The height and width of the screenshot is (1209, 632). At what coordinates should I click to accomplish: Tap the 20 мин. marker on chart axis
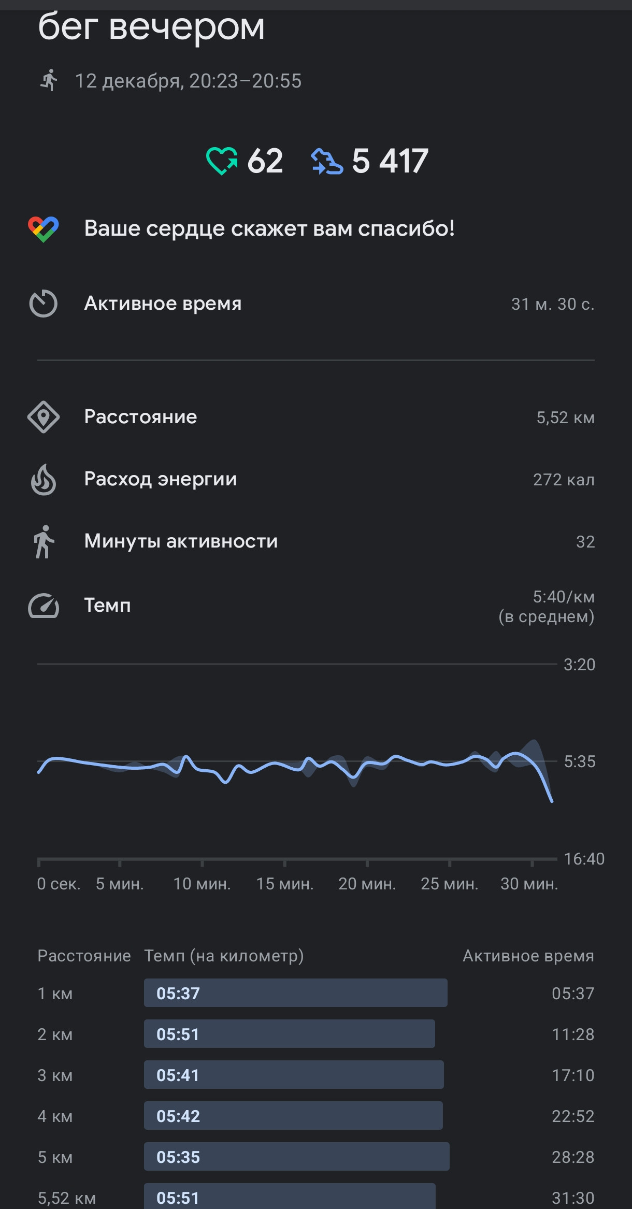(x=367, y=884)
